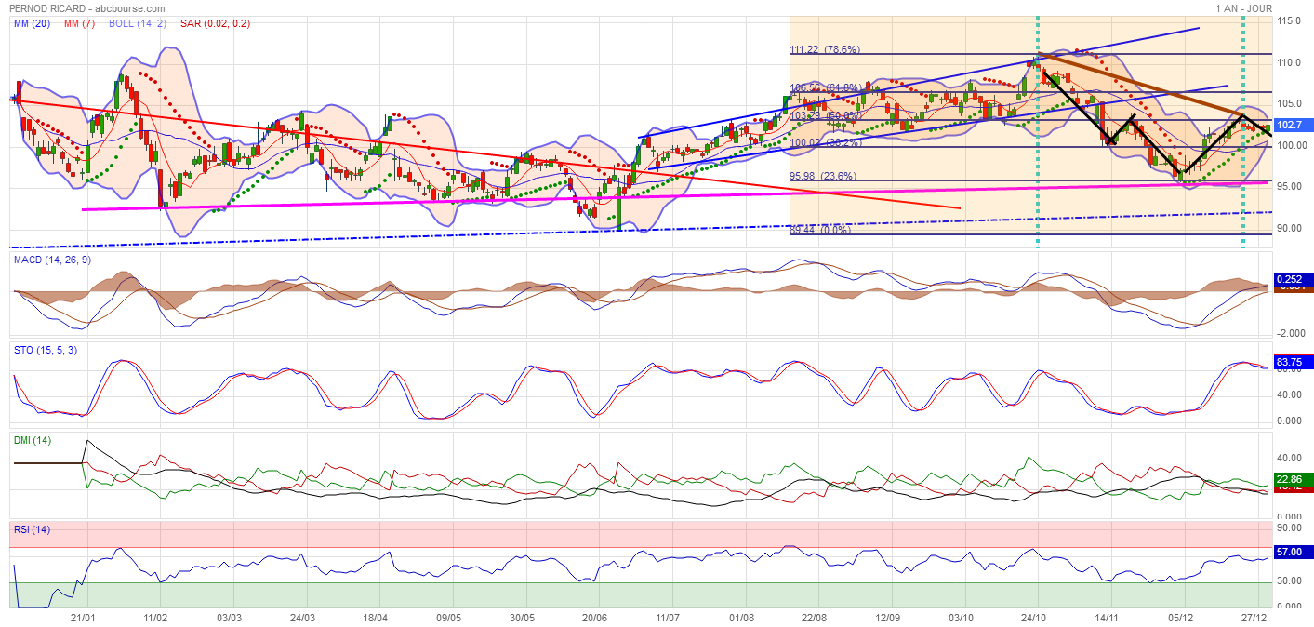Click the date axis label 30/05
This screenshot has height=627, width=1314.
(522, 617)
